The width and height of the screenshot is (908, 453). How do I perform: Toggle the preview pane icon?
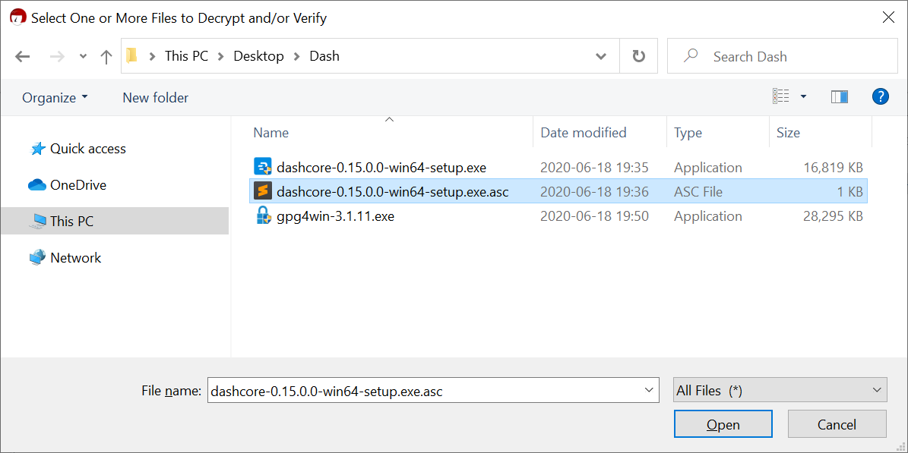pyautogui.click(x=840, y=97)
